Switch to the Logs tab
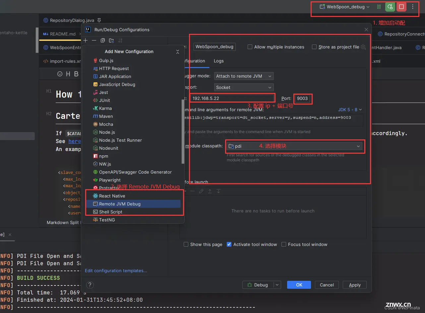This screenshot has height=313, width=425. coord(219,61)
